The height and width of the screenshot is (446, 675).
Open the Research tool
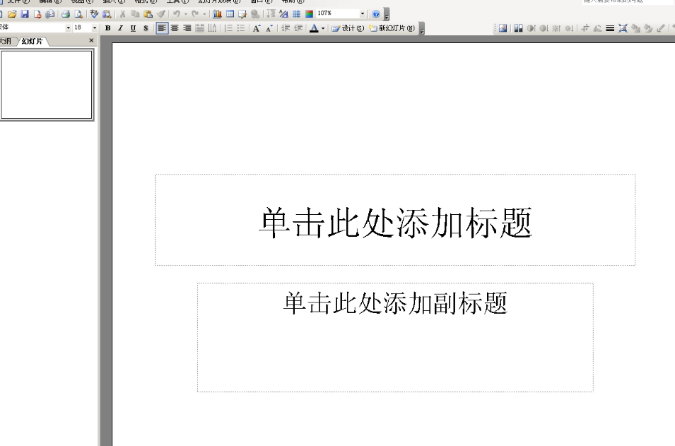(106, 14)
